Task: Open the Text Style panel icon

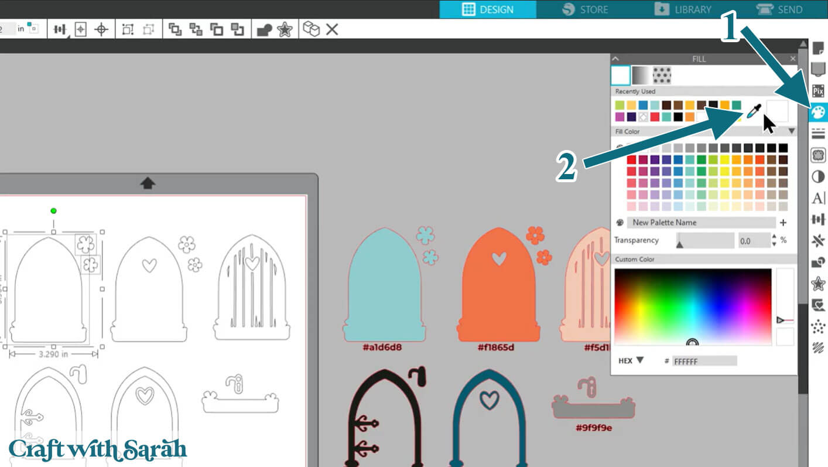Action: pyautogui.click(x=818, y=198)
